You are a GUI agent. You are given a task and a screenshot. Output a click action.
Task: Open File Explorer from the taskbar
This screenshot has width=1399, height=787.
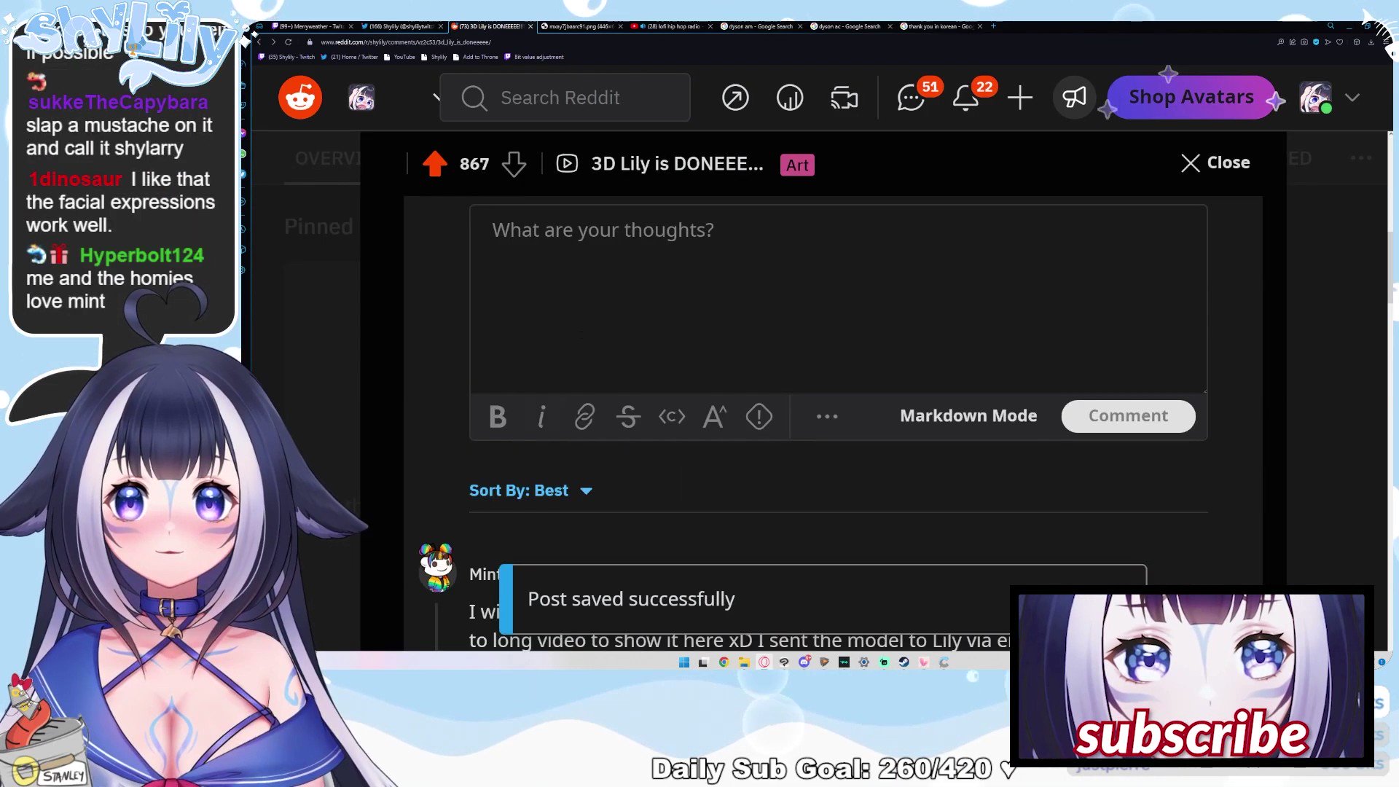[744, 662]
